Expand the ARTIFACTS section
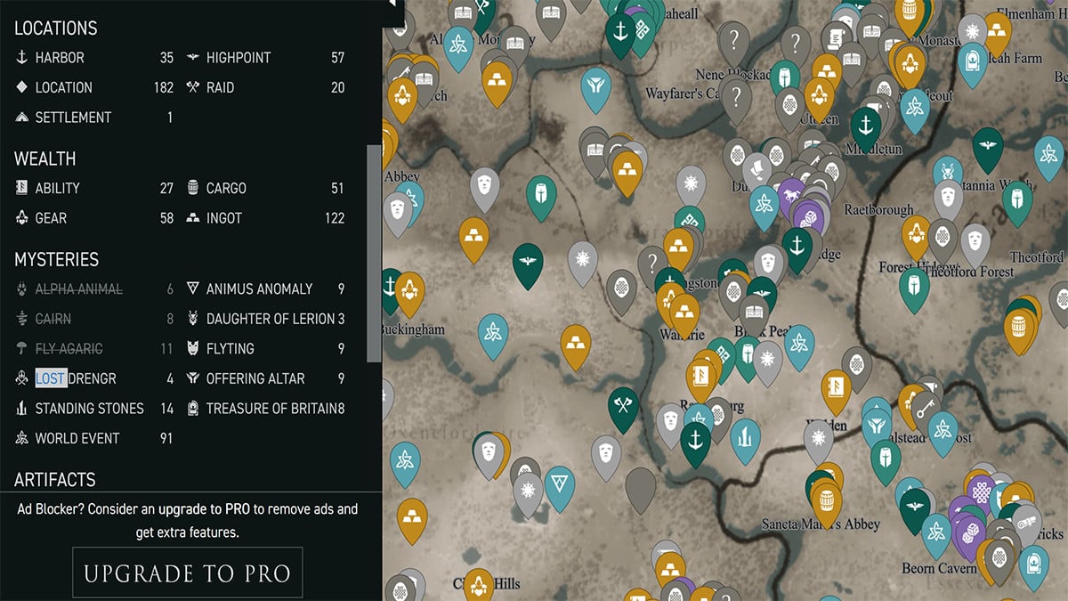Screen dimensions: 1068x601 point(53,479)
